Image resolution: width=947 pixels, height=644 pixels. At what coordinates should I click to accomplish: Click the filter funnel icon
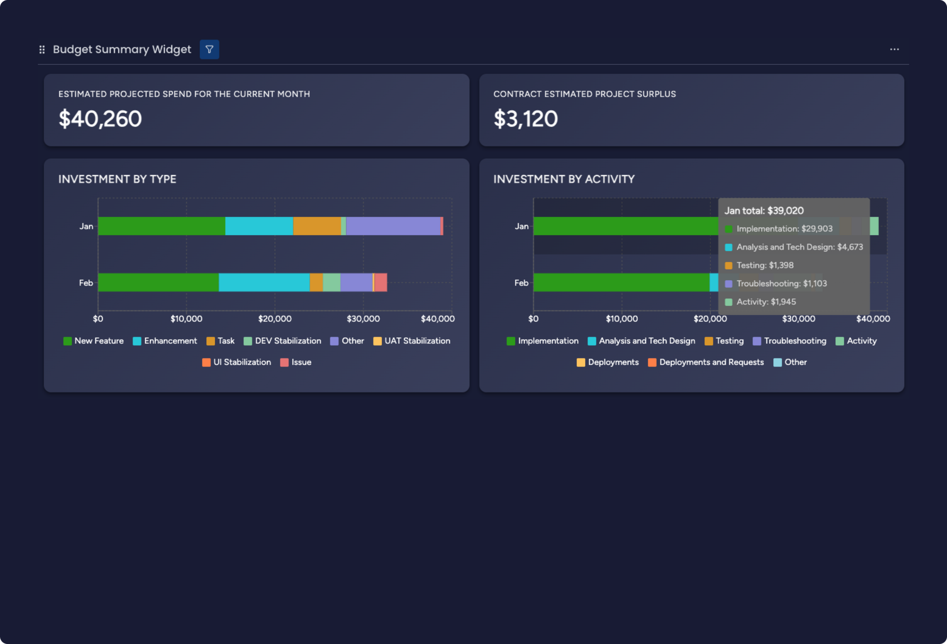[209, 49]
